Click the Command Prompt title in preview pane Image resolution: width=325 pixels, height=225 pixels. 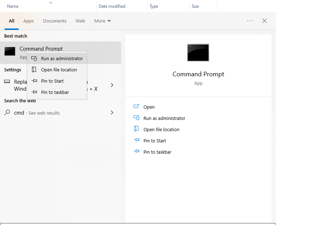click(x=198, y=74)
